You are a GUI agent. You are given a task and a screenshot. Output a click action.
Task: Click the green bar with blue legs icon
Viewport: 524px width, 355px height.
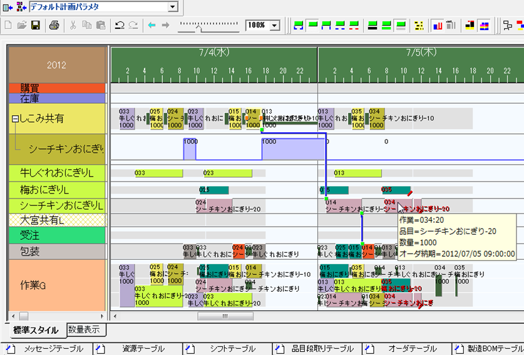pyautogui.click(x=326, y=26)
